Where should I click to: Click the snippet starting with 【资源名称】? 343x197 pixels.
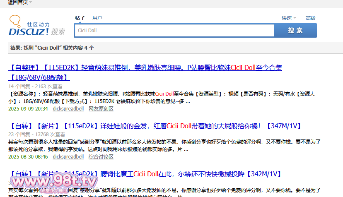pos(162,98)
